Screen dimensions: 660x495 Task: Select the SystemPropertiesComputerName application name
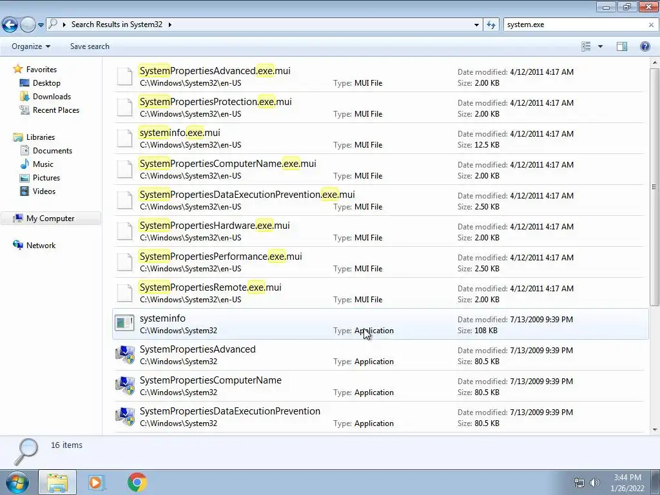point(211,380)
